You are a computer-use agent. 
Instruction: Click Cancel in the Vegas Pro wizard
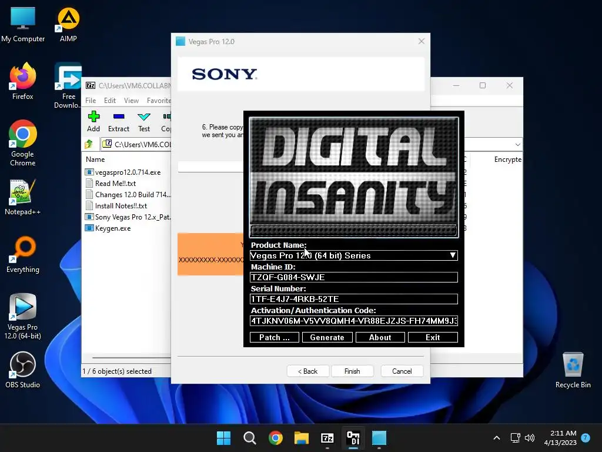(402, 371)
